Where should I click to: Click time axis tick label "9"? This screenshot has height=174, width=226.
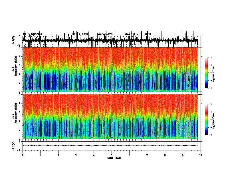click(x=183, y=155)
